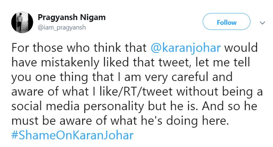The image size is (273, 147).
Task: Click the phrase "For those who think that"
Action: (79, 48)
